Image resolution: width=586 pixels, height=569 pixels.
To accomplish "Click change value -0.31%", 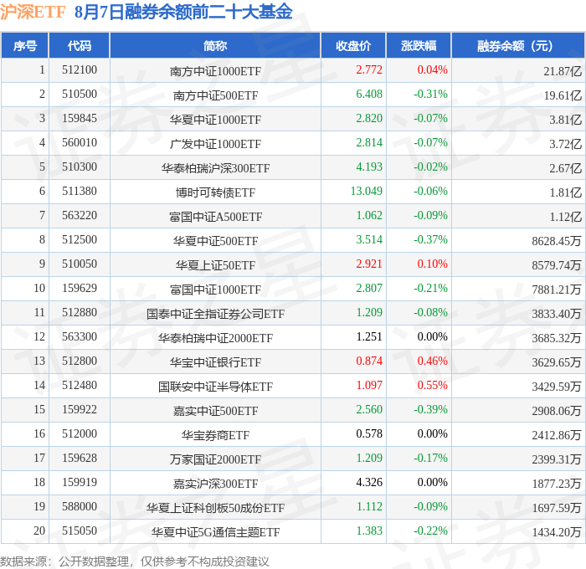I will click(430, 95).
